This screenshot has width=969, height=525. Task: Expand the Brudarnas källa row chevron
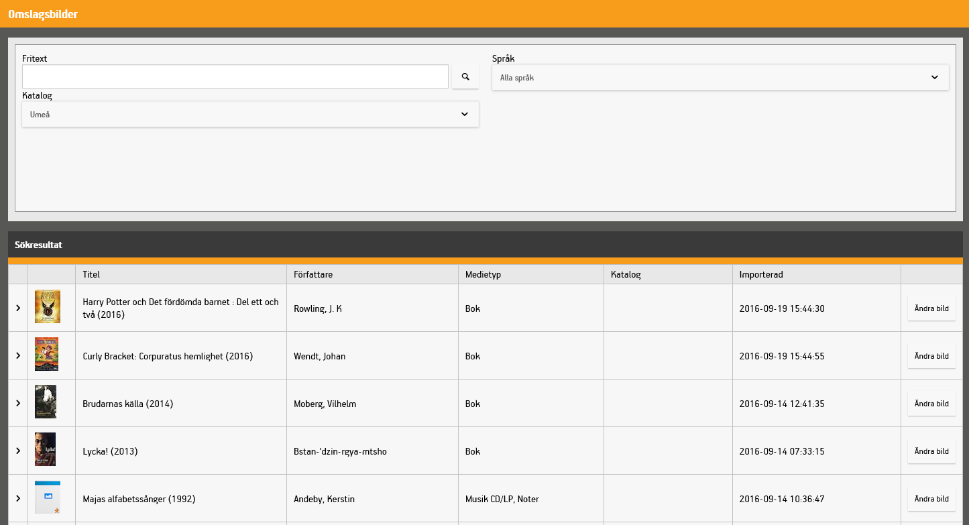(x=18, y=403)
